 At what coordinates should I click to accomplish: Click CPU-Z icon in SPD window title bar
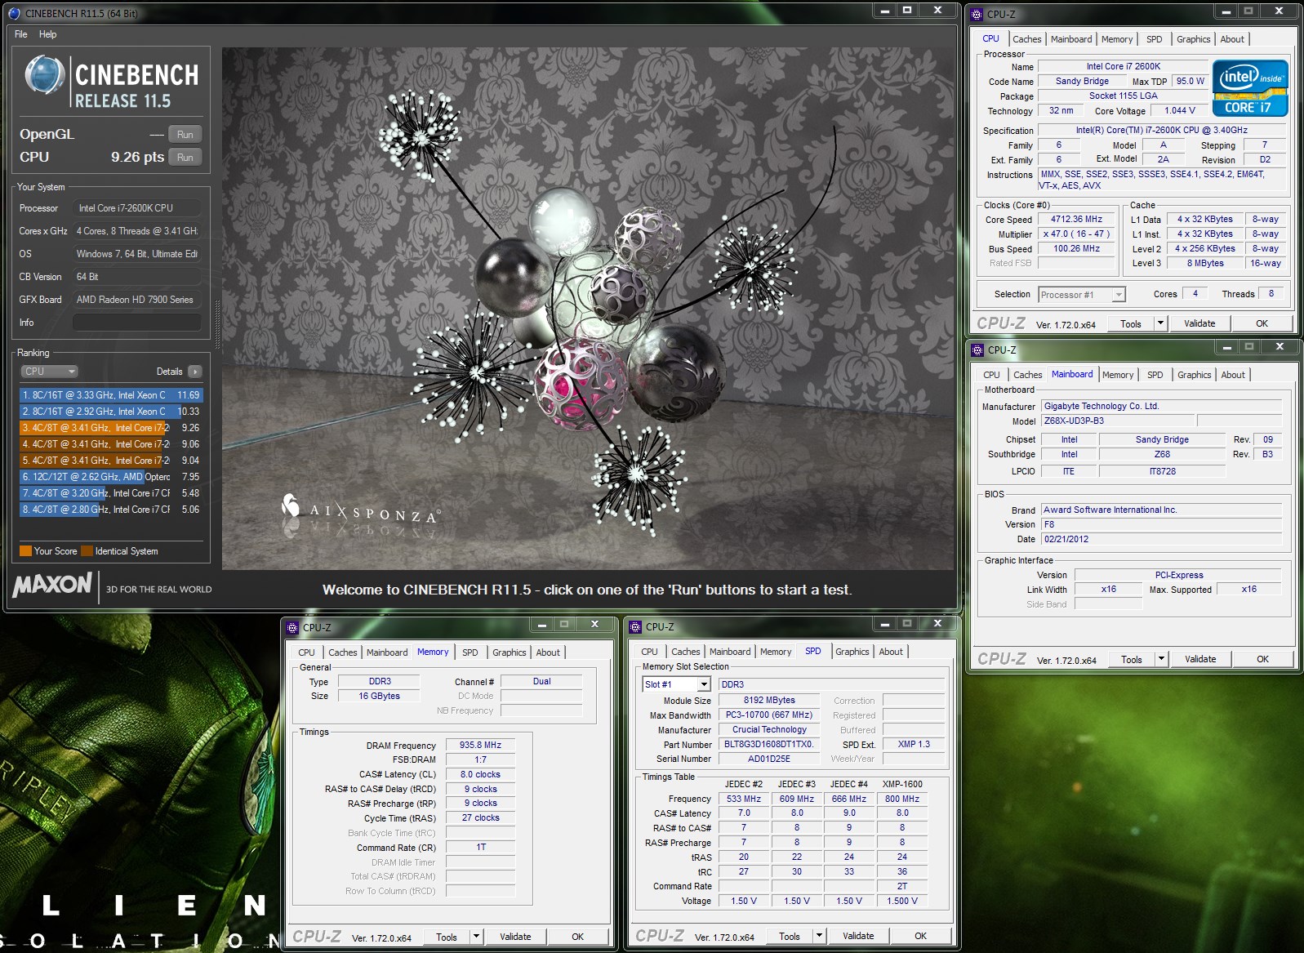pos(635,627)
